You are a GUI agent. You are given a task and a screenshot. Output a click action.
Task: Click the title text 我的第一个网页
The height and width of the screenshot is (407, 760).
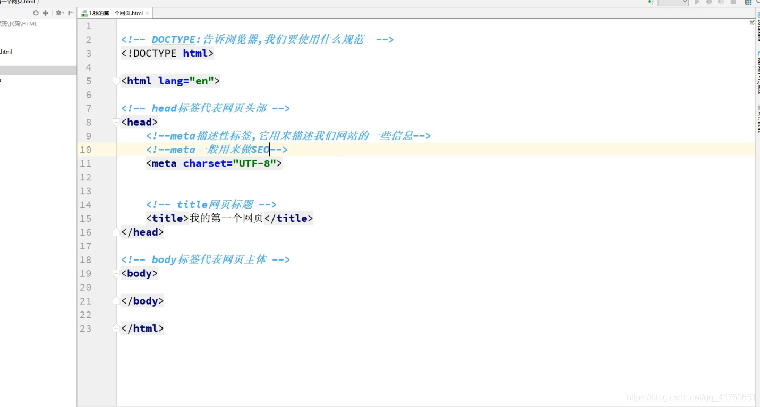[226, 219]
